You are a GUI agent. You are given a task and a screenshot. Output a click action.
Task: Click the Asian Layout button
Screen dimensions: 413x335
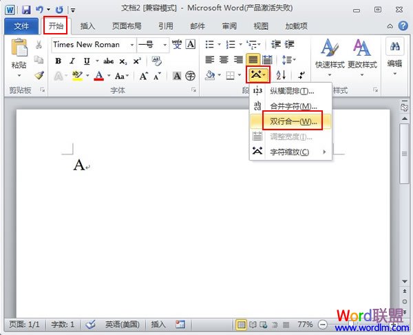(x=257, y=75)
